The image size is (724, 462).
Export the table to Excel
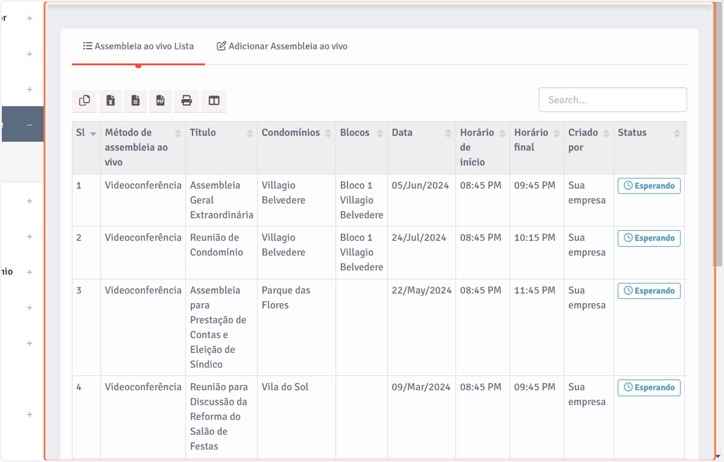click(110, 101)
